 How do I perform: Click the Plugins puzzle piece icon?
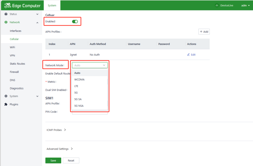click(6, 104)
